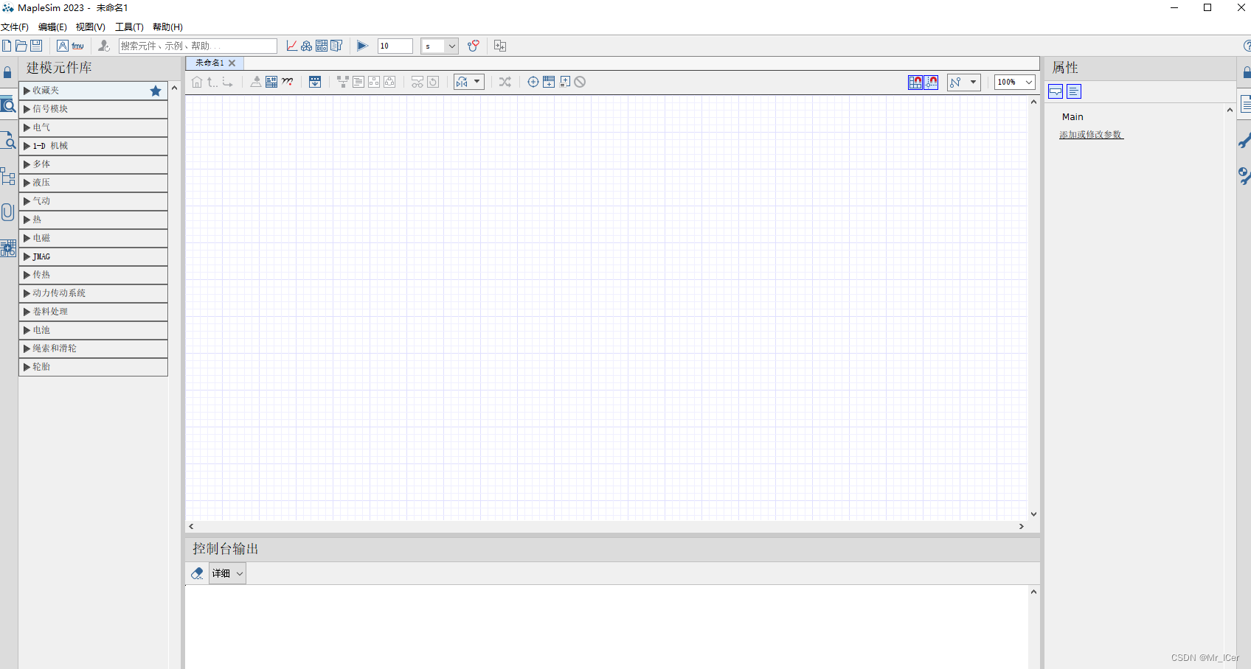1251x669 pixels.
Task: Clear console output with the eraser icon
Action: [x=197, y=573]
